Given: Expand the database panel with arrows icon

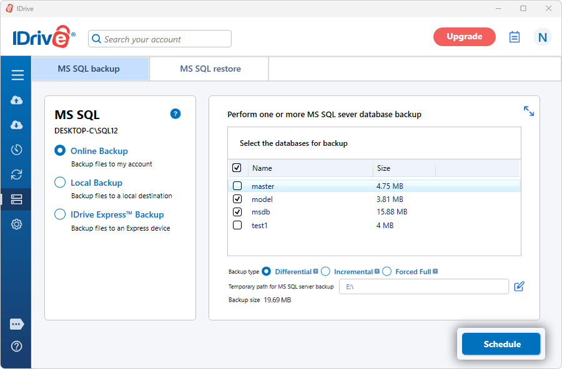Looking at the screenshot, I should tap(529, 111).
